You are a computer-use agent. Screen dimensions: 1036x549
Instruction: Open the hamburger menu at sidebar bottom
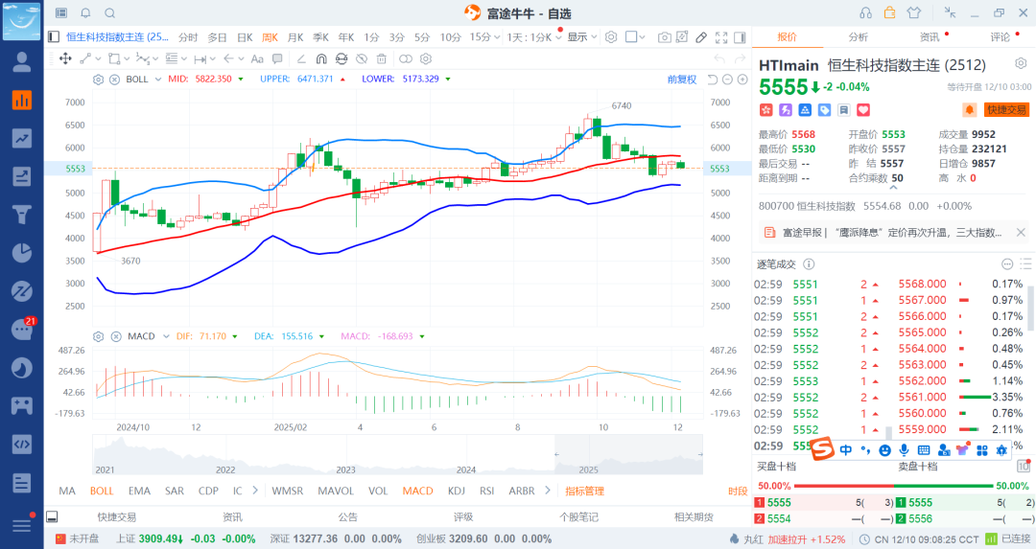22,525
